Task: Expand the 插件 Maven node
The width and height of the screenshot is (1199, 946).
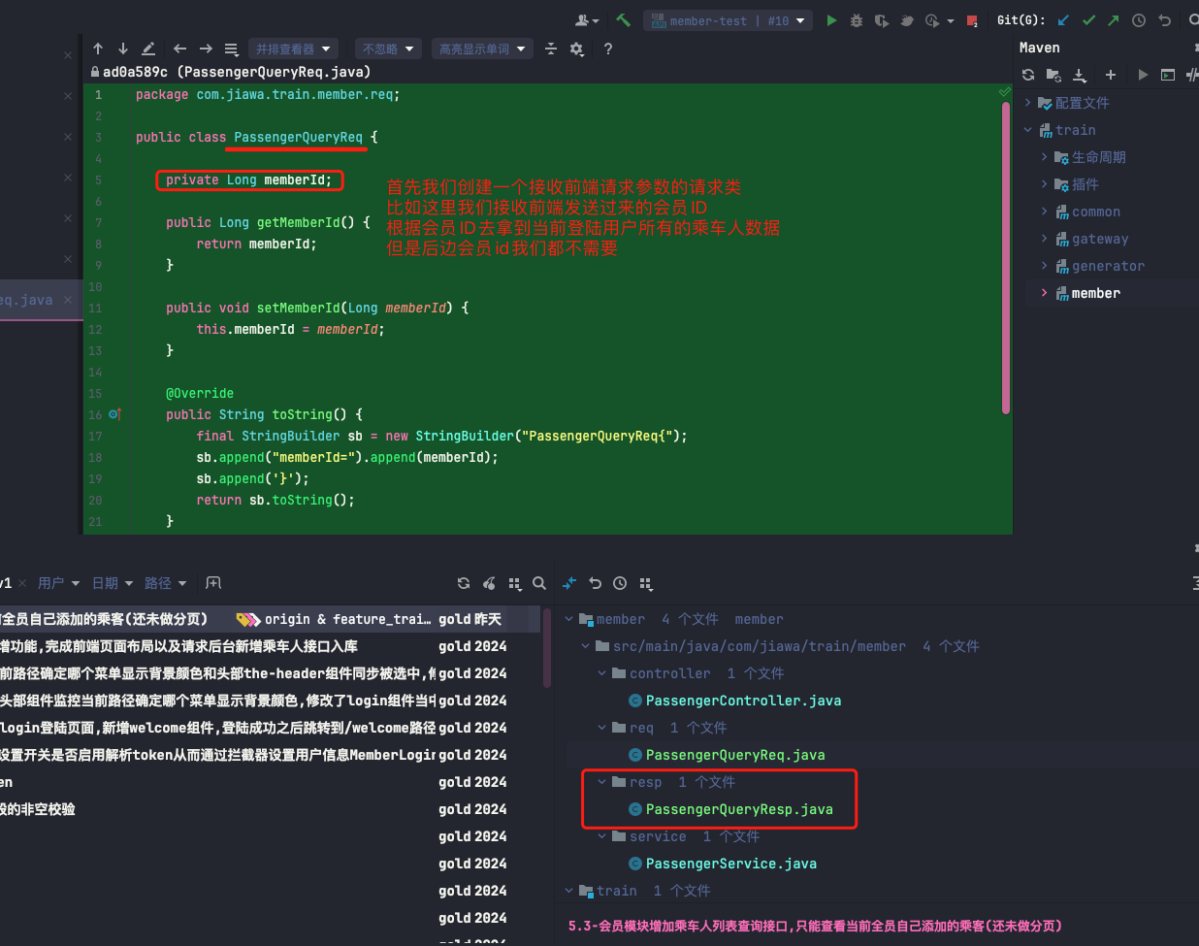Action: pos(1045,184)
